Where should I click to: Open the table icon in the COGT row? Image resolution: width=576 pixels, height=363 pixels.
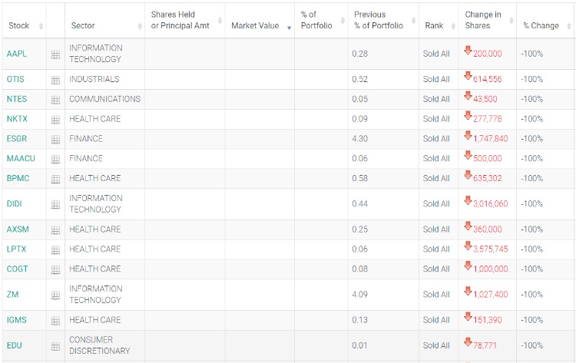click(55, 270)
